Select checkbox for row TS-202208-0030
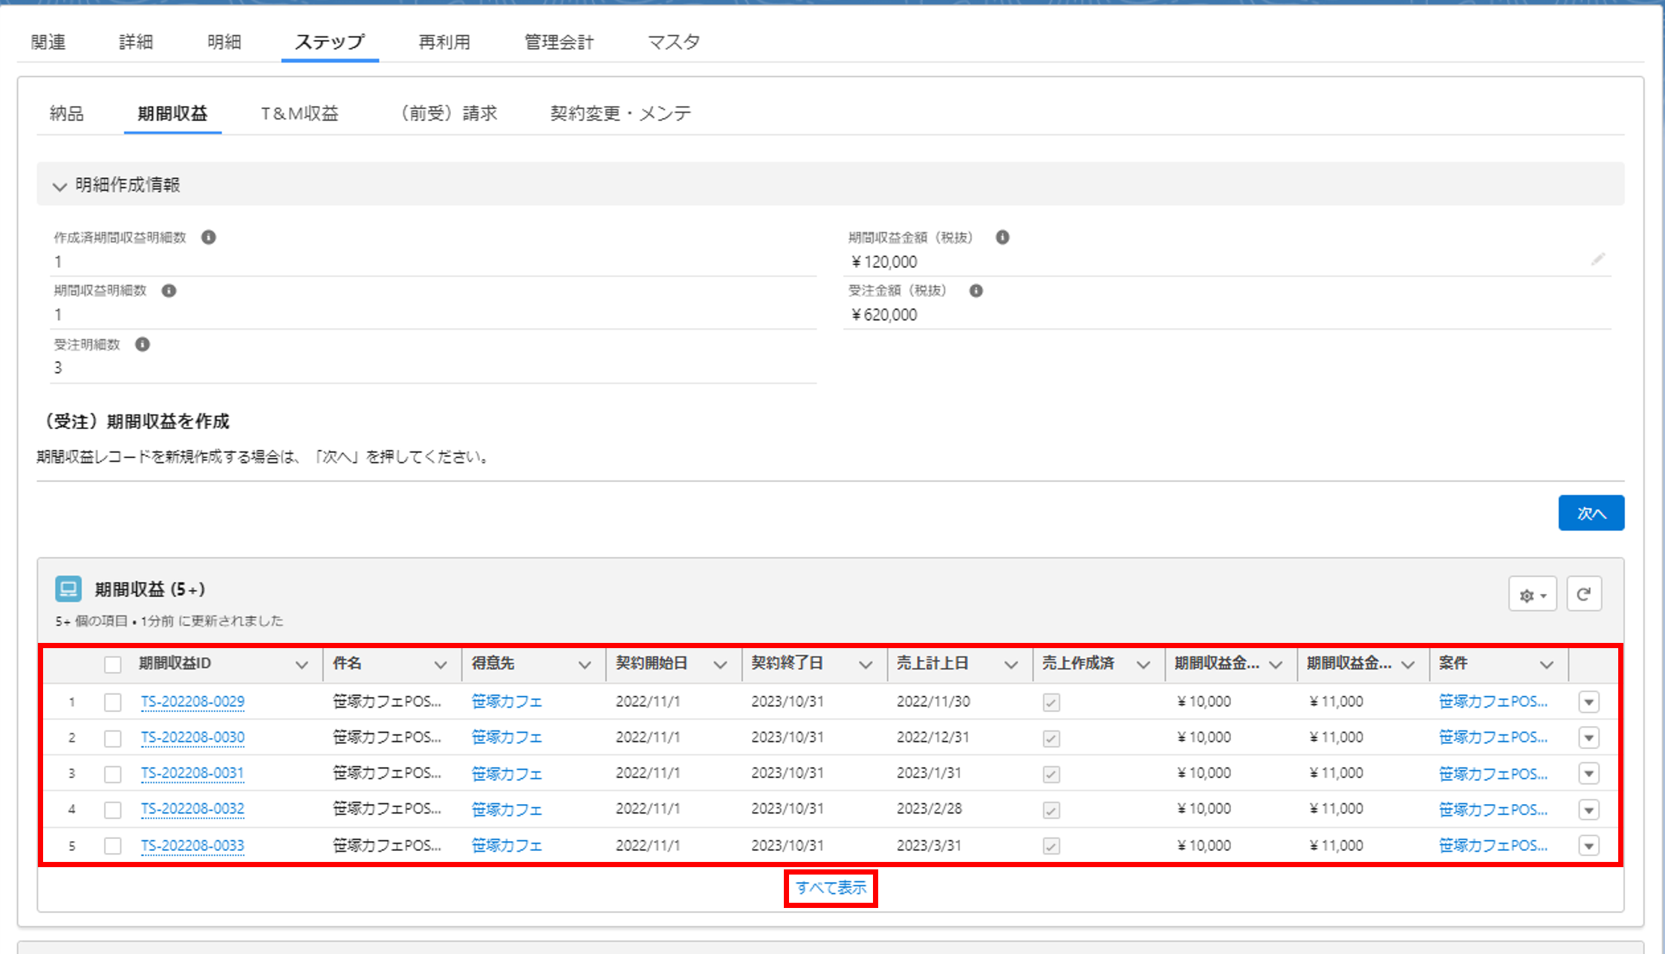Screen dimensions: 1665x954 tap(113, 738)
